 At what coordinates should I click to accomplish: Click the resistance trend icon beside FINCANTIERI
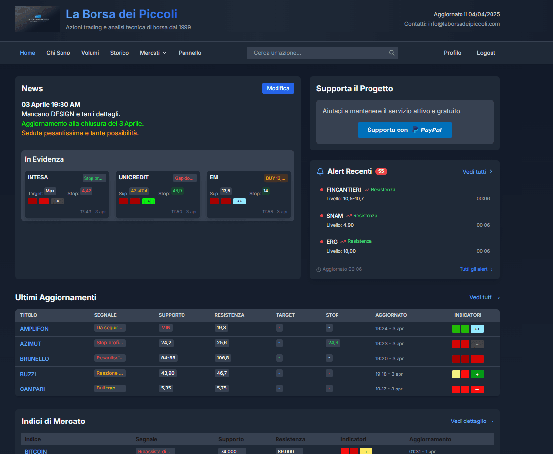point(367,190)
